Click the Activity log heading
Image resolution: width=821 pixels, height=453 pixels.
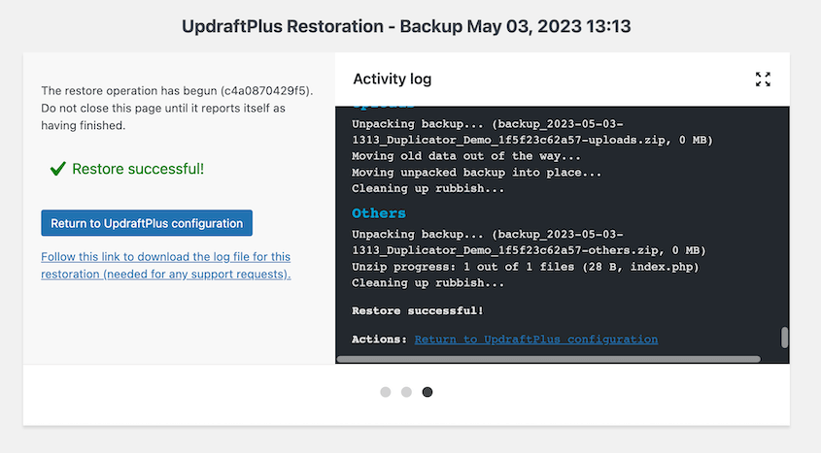393,79
